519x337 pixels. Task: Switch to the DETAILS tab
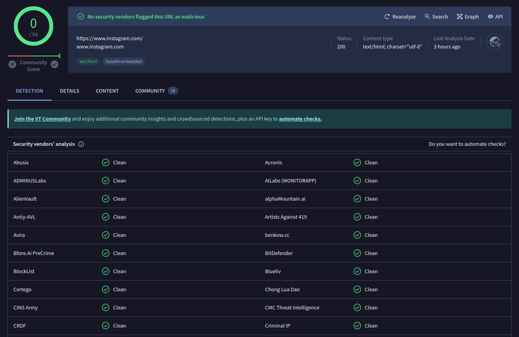coord(69,91)
